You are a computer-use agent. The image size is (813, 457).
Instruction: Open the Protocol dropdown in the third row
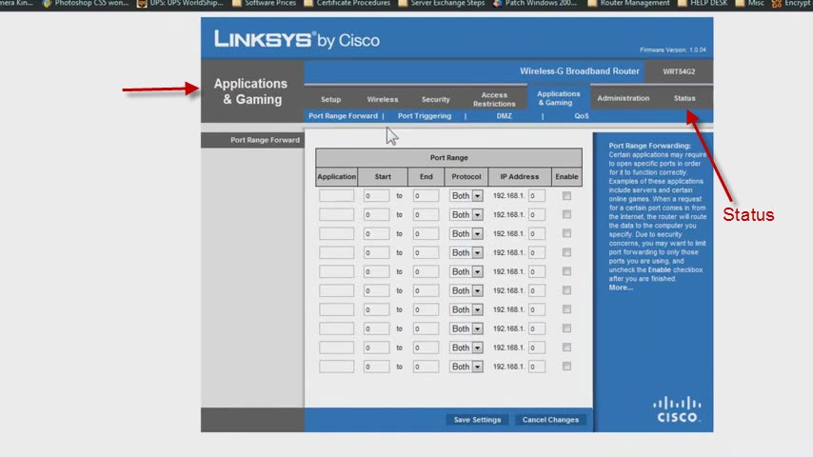[466, 234]
